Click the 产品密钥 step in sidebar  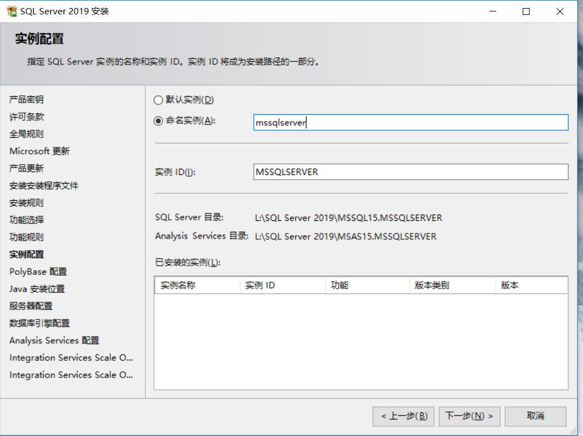pos(26,99)
